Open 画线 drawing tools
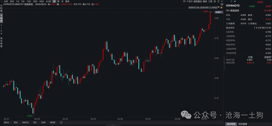This screenshot has height=126, width=272. [205, 1]
